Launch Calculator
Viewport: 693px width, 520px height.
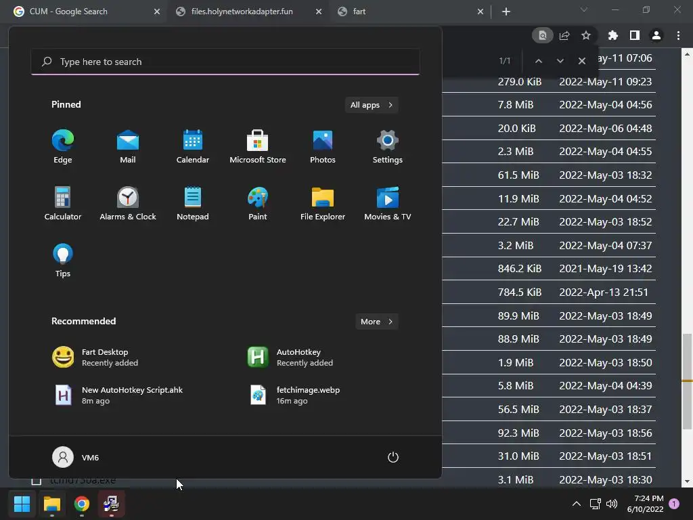tap(63, 203)
